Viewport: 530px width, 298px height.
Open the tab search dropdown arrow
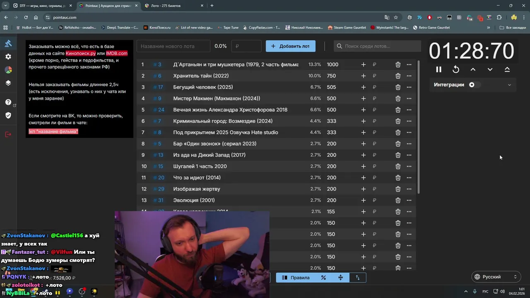tap(5, 6)
